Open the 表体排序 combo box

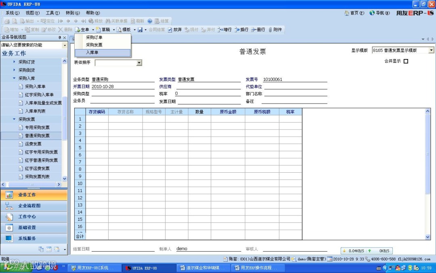(139, 63)
